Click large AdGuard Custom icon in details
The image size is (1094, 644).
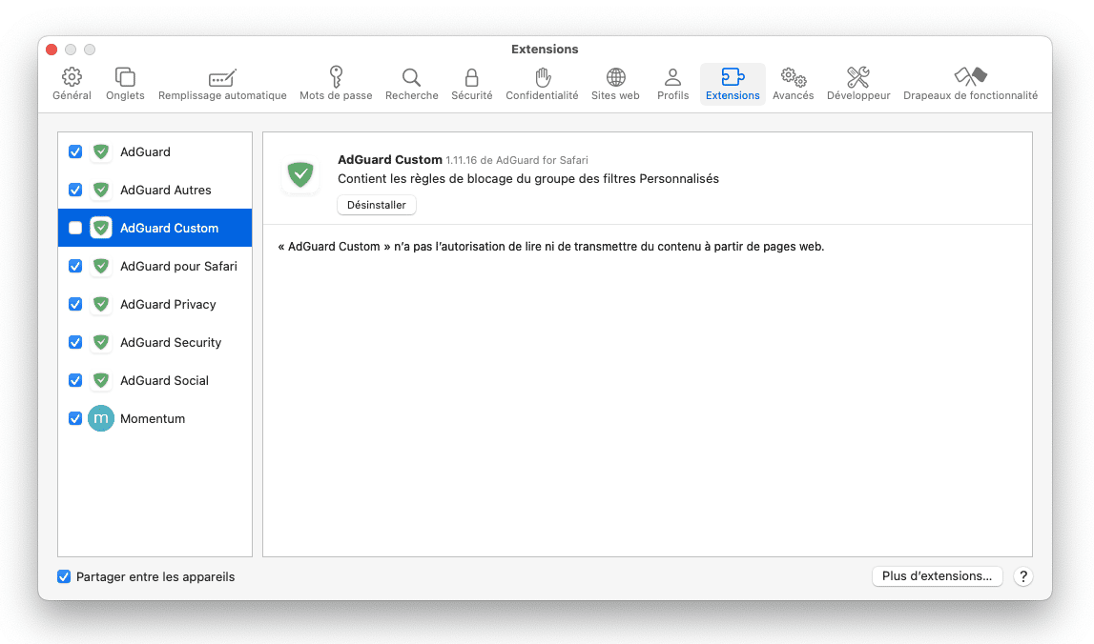(300, 174)
